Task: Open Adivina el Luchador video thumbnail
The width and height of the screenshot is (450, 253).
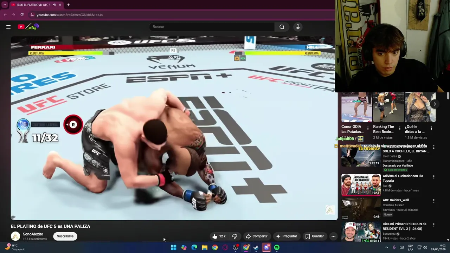Action: point(361,185)
